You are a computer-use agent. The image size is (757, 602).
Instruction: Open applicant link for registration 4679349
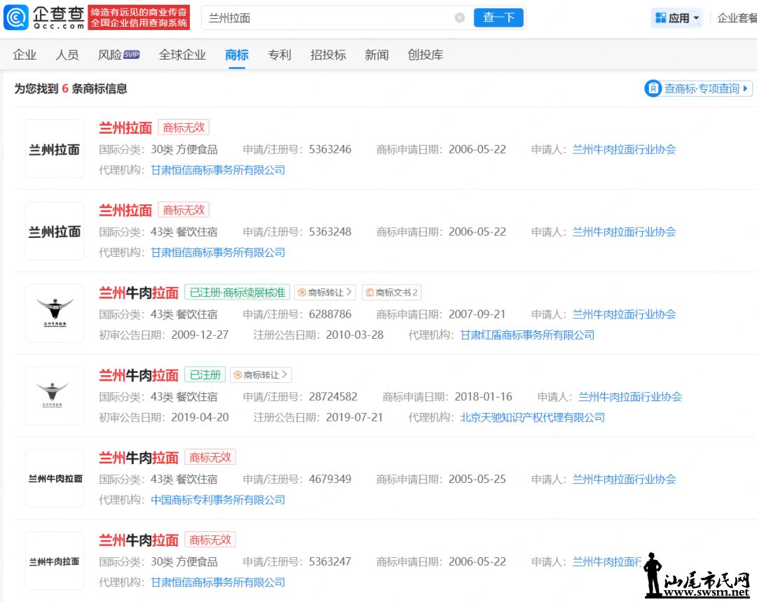pos(624,479)
